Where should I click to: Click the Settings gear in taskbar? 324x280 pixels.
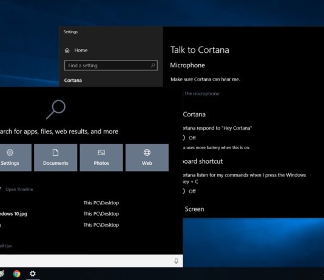[x=33, y=273]
